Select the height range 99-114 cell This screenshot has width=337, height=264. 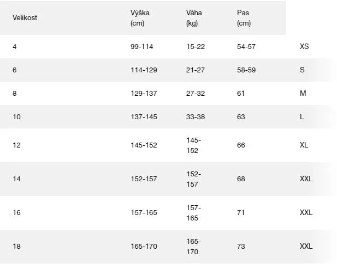point(142,47)
